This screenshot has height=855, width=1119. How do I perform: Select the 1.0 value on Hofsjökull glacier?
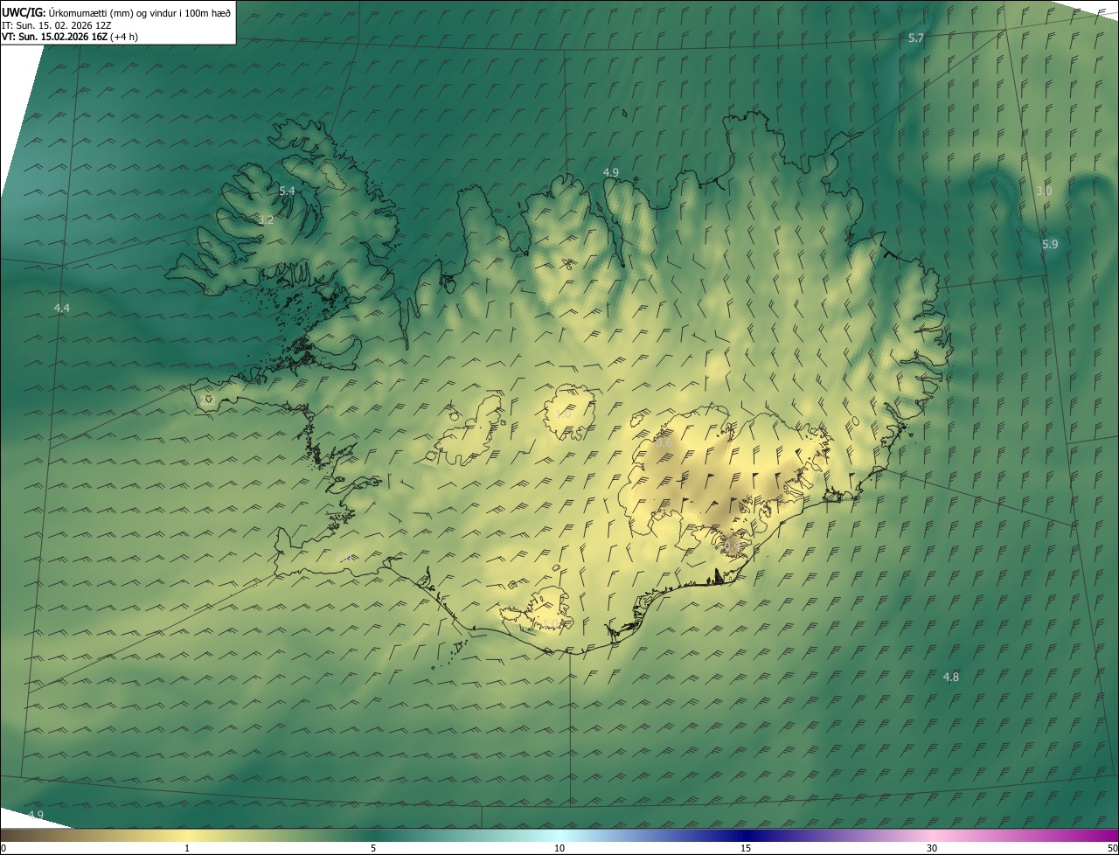564,414
